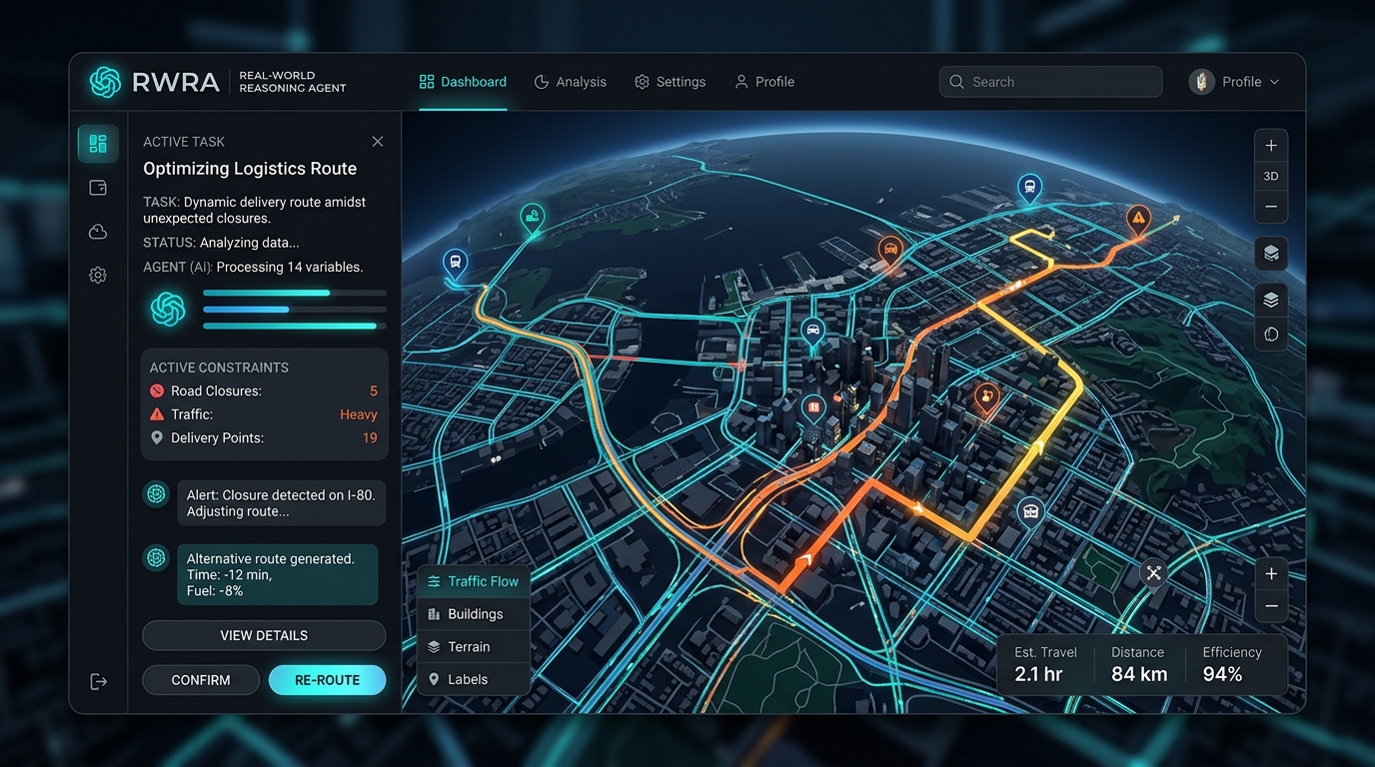Image resolution: width=1375 pixels, height=767 pixels.
Task: Click the agent icon beside alternative route message
Action: click(156, 558)
